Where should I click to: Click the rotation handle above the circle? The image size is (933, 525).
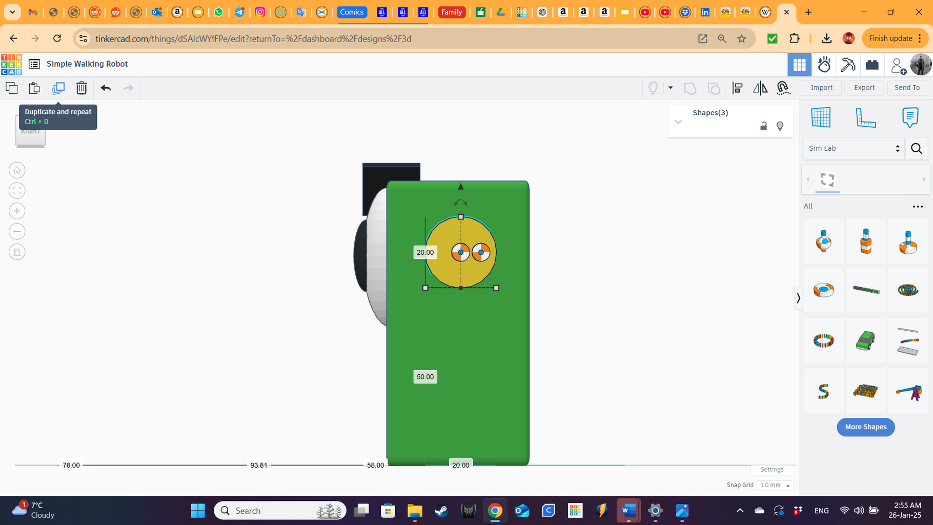click(460, 203)
